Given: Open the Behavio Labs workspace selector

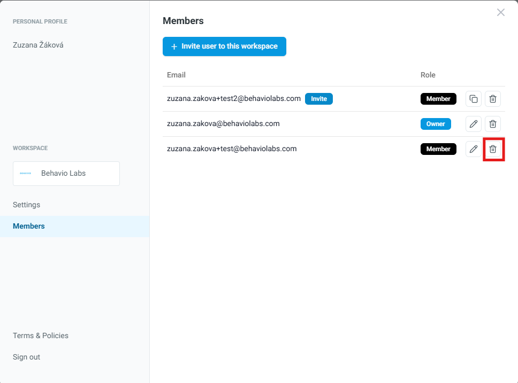Looking at the screenshot, I should click(66, 174).
